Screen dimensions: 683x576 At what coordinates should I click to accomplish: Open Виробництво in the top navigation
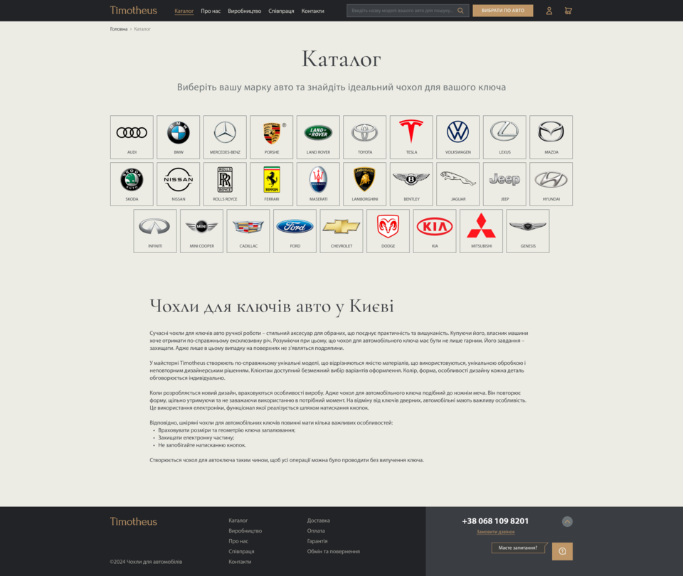244,11
